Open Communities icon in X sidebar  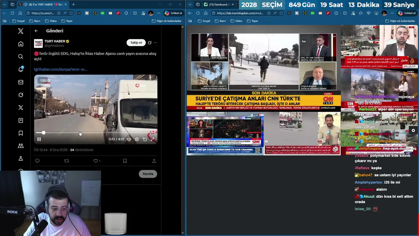click(21, 146)
